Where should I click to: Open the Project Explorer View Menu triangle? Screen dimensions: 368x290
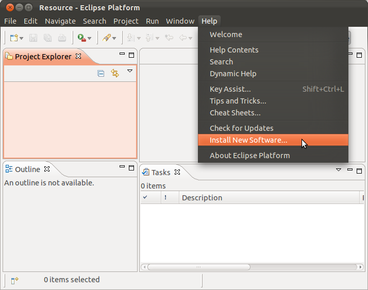pyautogui.click(x=130, y=71)
